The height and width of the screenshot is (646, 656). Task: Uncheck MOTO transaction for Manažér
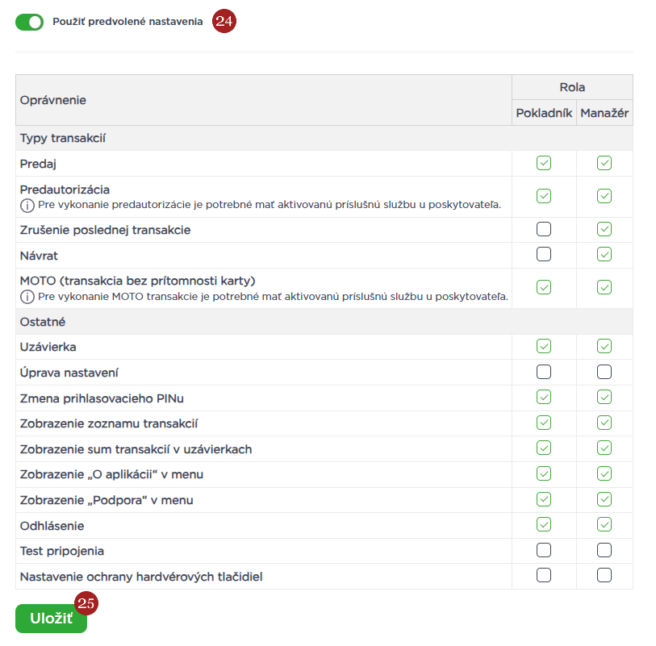pyautogui.click(x=604, y=287)
